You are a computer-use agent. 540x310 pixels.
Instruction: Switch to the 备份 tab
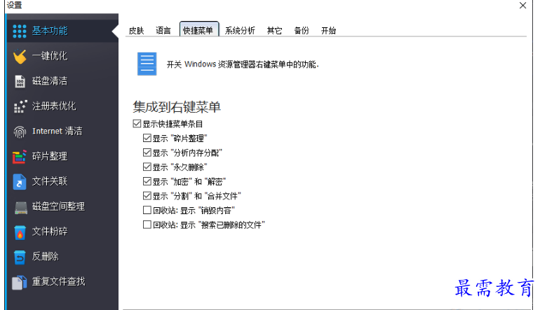302,31
